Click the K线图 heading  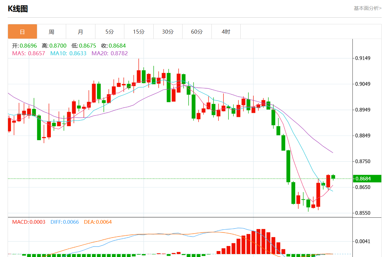pyautogui.click(x=18, y=9)
